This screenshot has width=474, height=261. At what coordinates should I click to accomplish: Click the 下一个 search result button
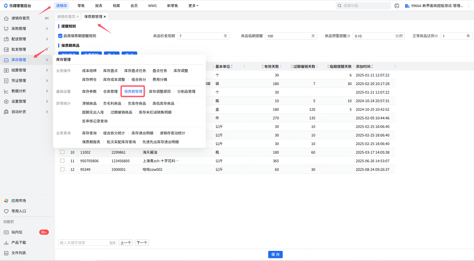[142, 243]
